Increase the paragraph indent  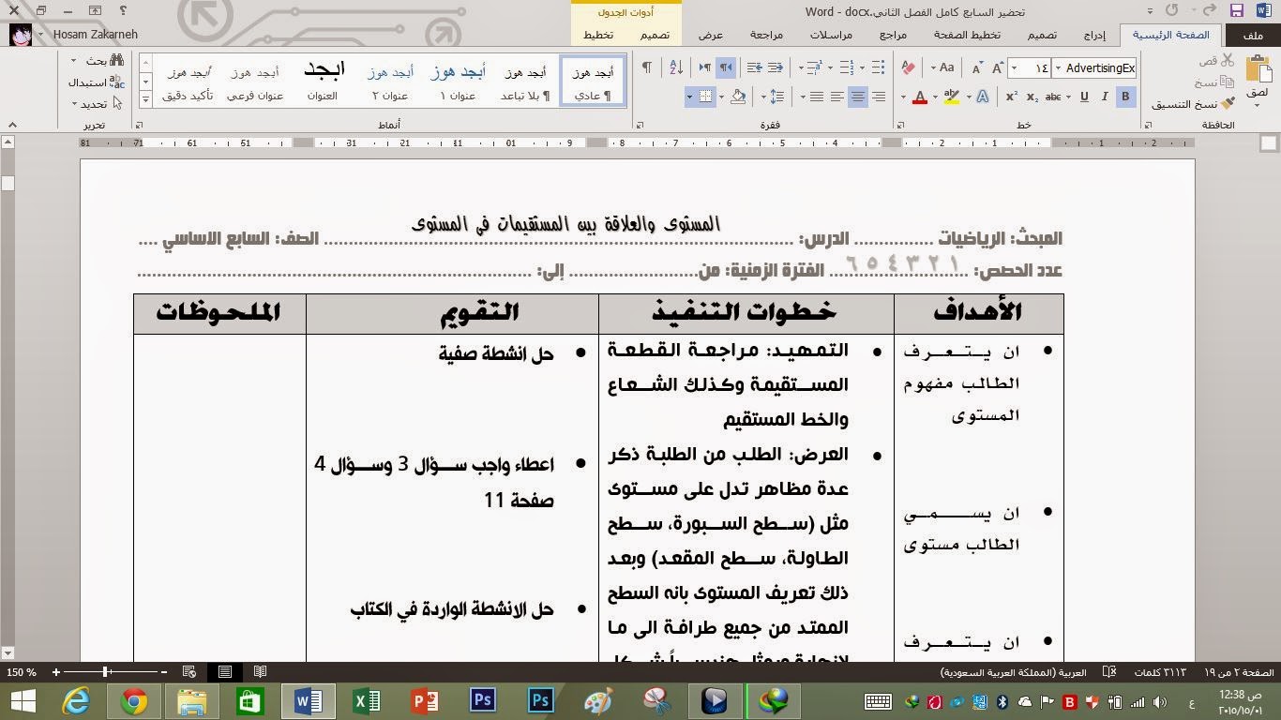click(755, 67)
